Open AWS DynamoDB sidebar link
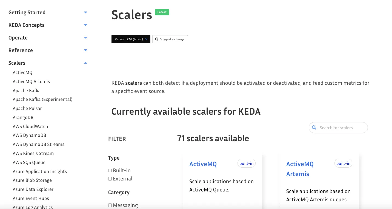Viewport: 392px width, 209px height. [29, 135]
